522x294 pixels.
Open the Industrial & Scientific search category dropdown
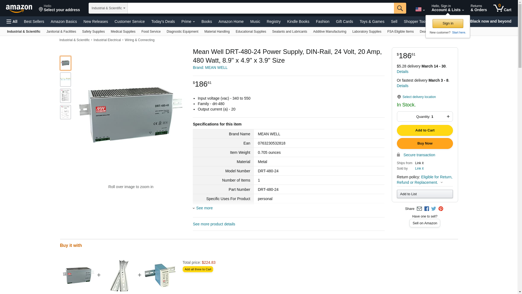pos(108,8)
